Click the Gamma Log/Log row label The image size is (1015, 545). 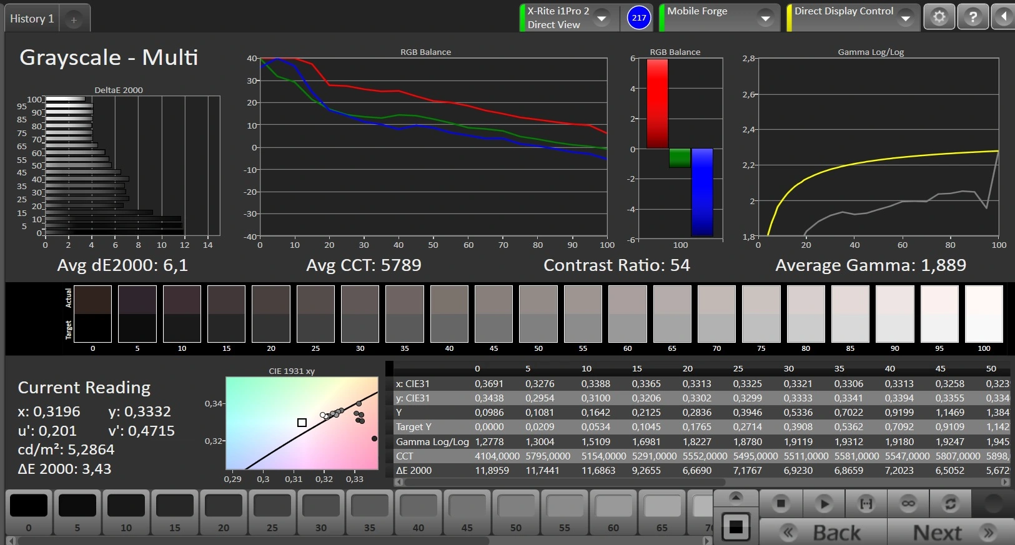pos(432,441)
